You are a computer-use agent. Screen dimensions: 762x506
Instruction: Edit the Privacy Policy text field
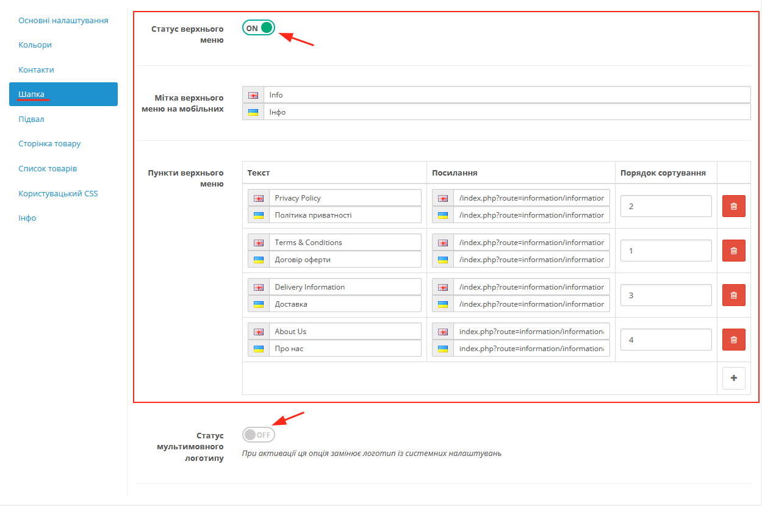coord(345,198)
